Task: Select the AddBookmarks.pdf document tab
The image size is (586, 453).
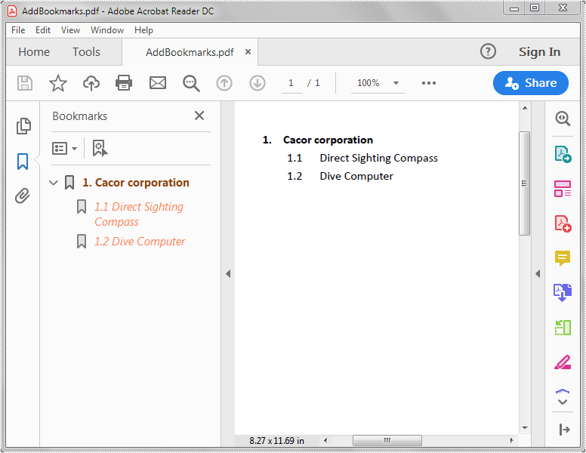Action: pos(190,52)
